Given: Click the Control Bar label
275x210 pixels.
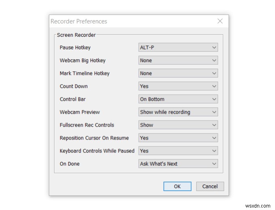Looking at the screenshot, I should pyautogui.click(x=73, y=99).
